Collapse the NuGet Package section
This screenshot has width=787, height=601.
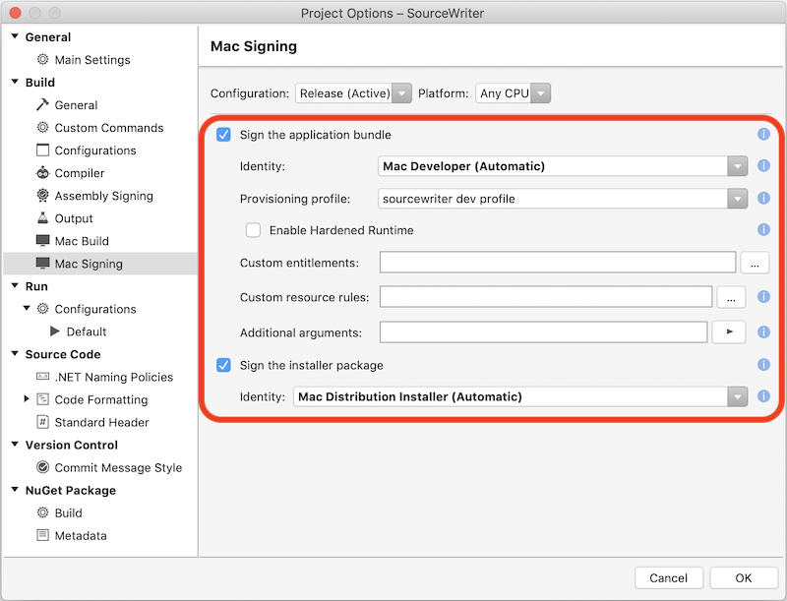(15, 490)
